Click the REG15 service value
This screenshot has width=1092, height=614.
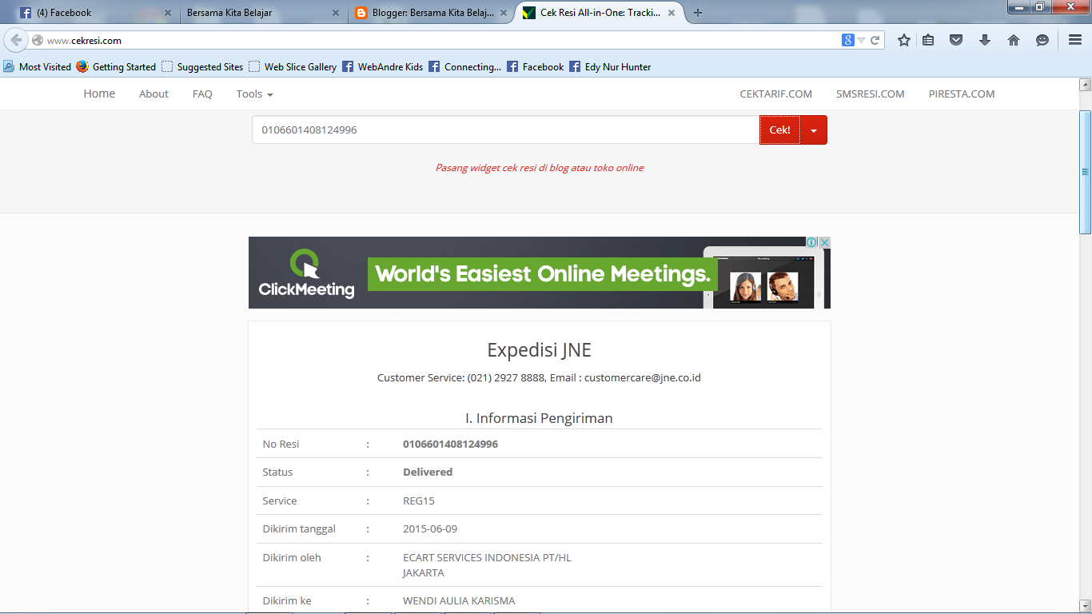pos(419,500)
